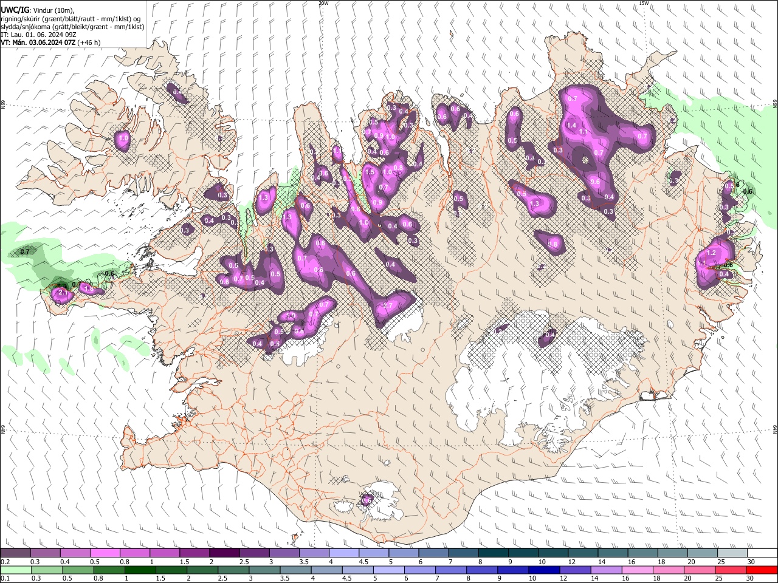The image size is (778, 583).
Task: Click the 2.1 snowfall value on western peninsula
Action: click(x=62, y=293)
